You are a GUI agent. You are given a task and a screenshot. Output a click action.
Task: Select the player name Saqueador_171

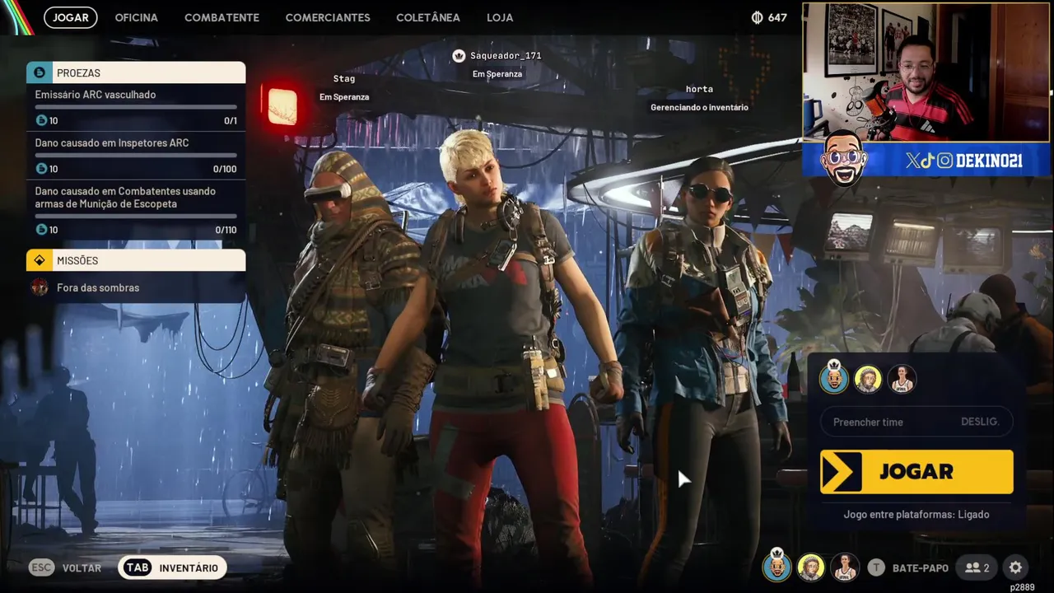(506, 55)
